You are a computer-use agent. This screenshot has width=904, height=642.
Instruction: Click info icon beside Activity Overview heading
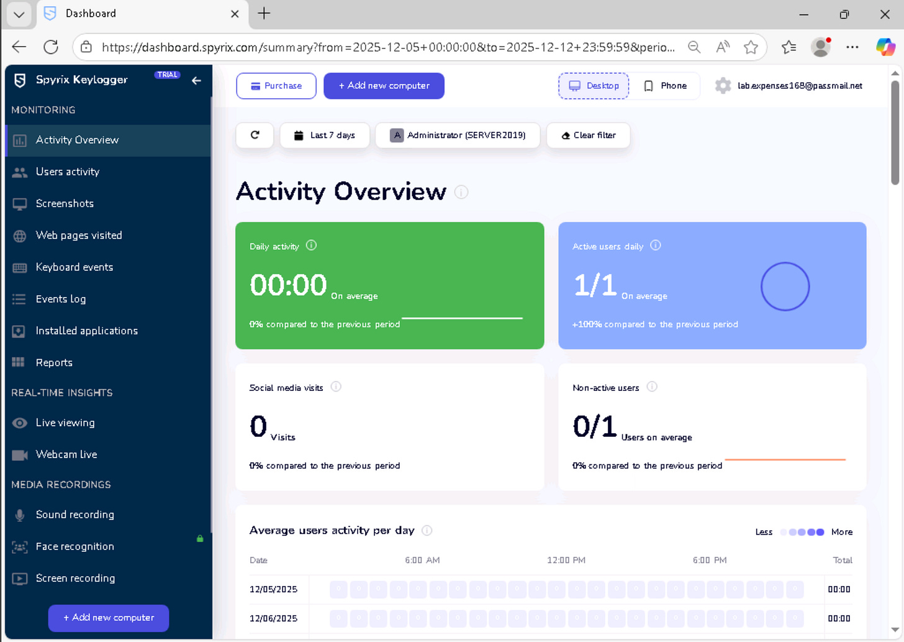(461, 192)
